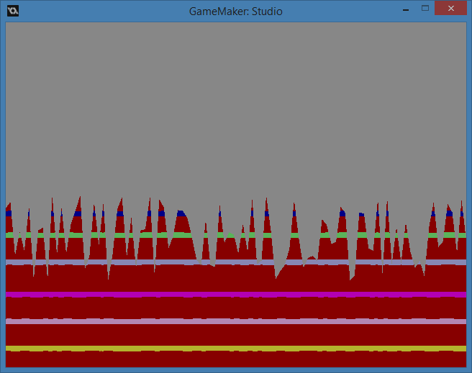This screenshot has width=472, height=373.
Task: Pick the yellow-green stripe near the bottom
Action: pos(235,349)
